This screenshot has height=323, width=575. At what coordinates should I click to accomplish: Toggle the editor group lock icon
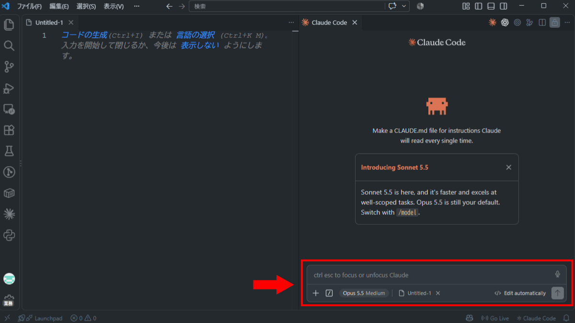(x=555, y=22)
